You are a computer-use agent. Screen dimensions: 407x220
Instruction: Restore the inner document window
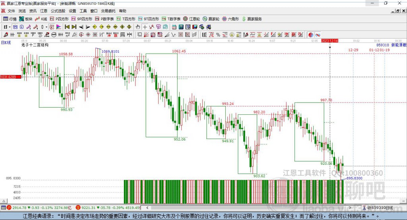397,11
